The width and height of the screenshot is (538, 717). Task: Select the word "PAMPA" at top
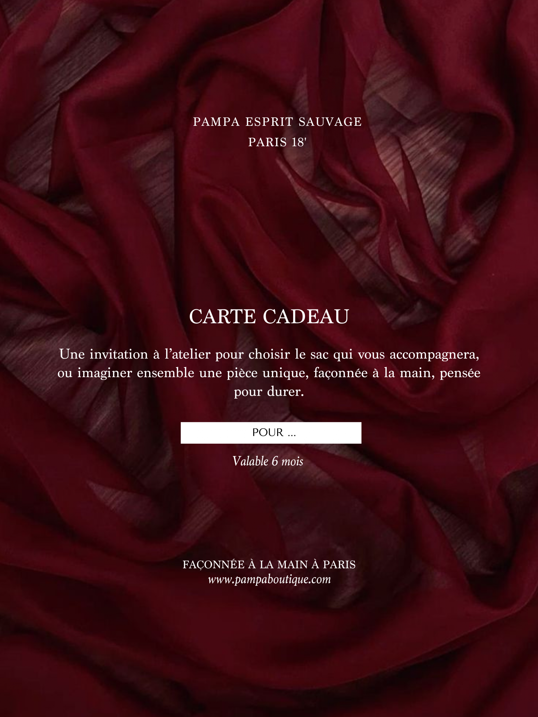(216, 122)
